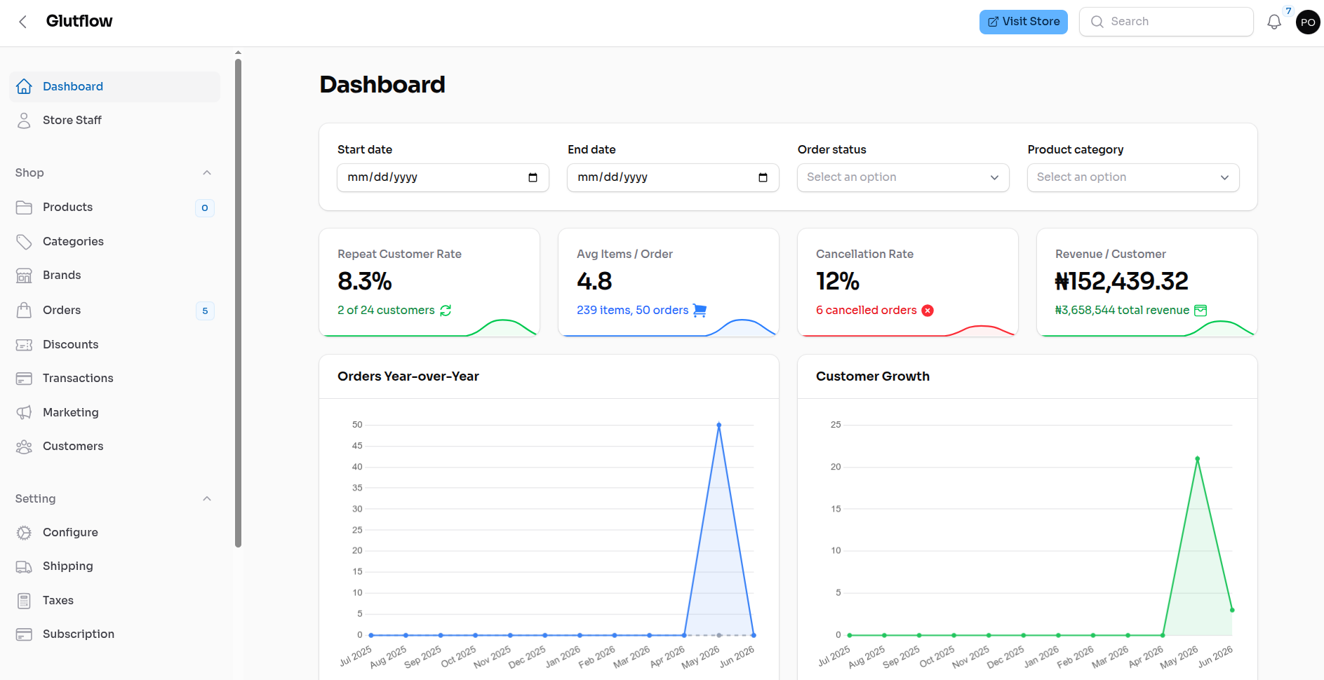The image size is (1324, 680).
Task: Click the Configure gear icon
Action: coord(24,533)
